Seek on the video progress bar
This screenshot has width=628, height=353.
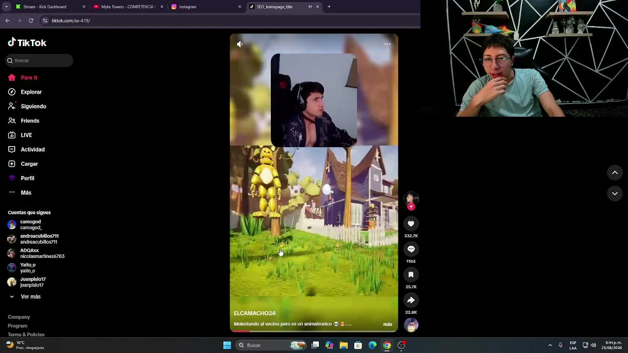point(314,331)
